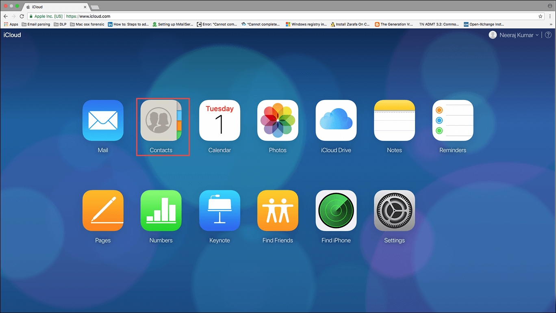
Task: Click the Neeraj Kumar profile picture
Action: pyautogui.click(x=493, y=35)
